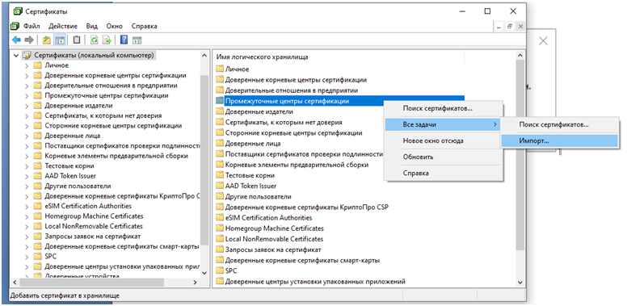Open the Окно menu
Viewport: 627px width, 306px height.
click(x=115, y=27)
